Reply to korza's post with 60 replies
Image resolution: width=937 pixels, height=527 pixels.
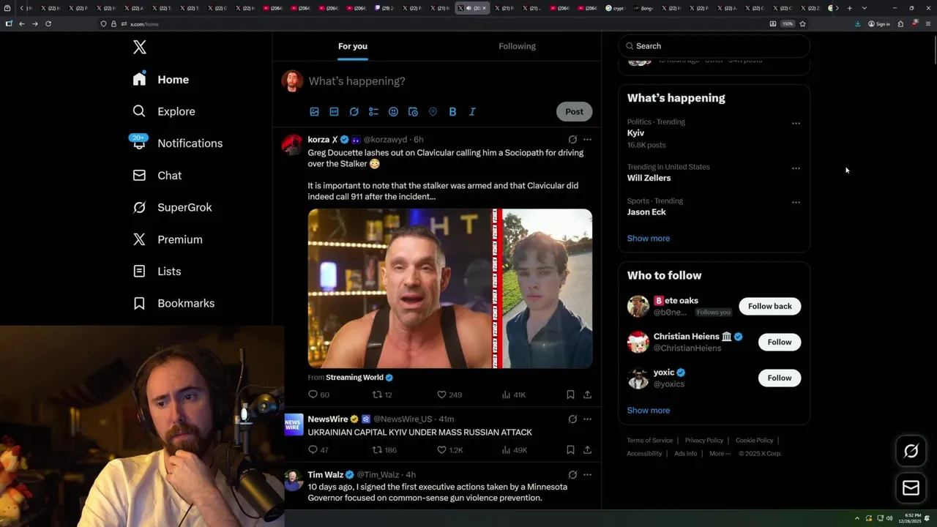[319, 395]
